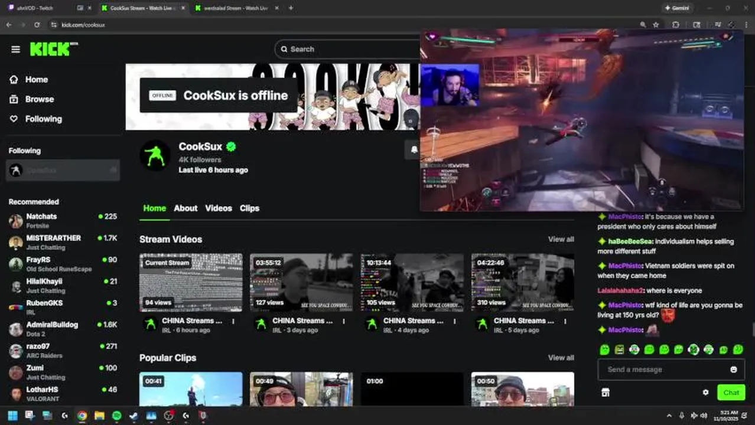Open recommended channel LotharHS

63,394
